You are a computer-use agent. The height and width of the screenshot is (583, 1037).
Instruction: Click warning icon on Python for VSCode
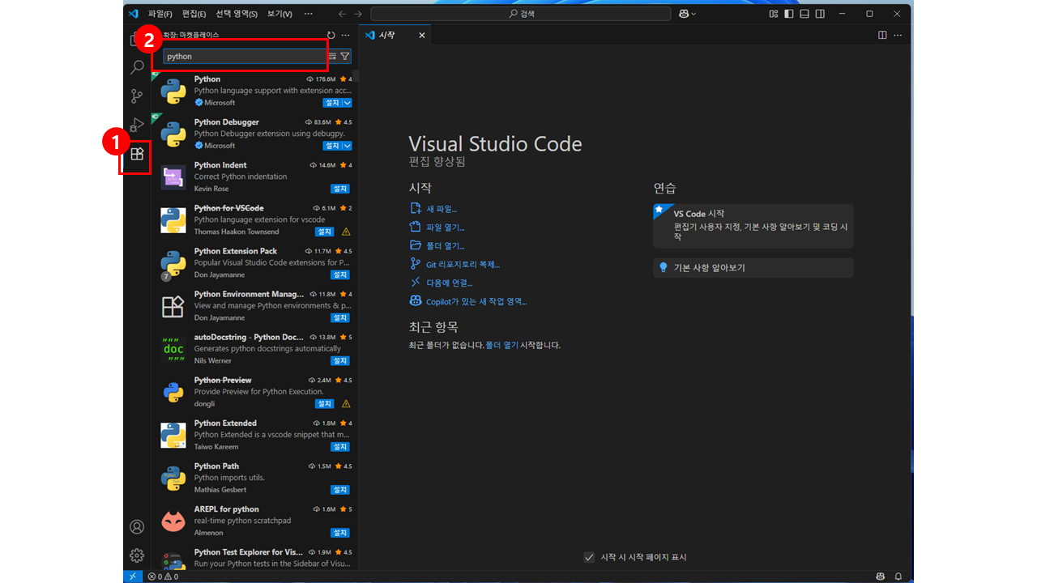[346, 232]
